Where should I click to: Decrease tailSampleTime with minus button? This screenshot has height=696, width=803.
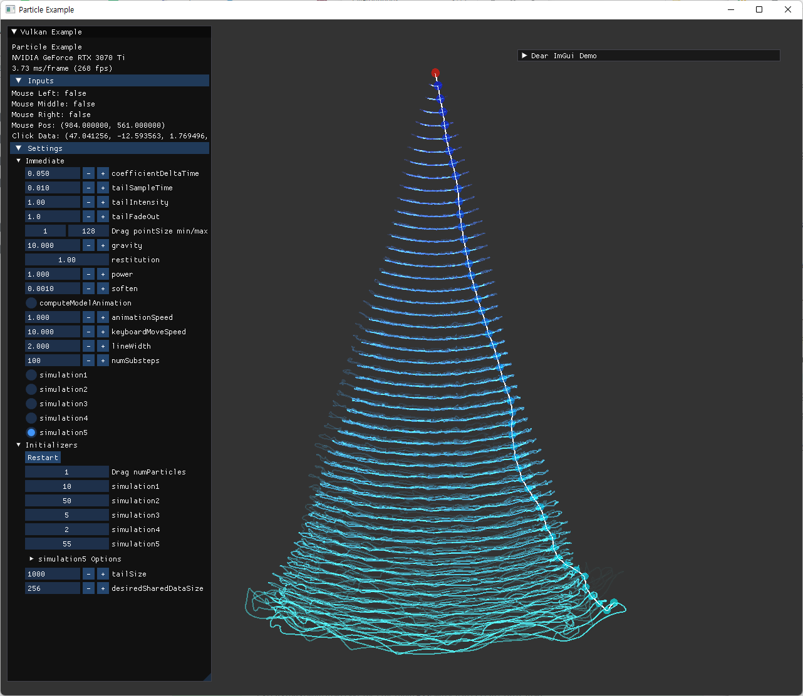click(x=88, y=188)
